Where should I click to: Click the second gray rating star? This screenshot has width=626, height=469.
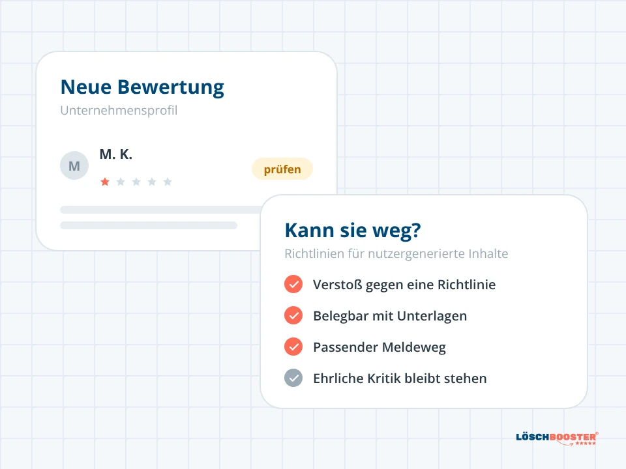121,182
